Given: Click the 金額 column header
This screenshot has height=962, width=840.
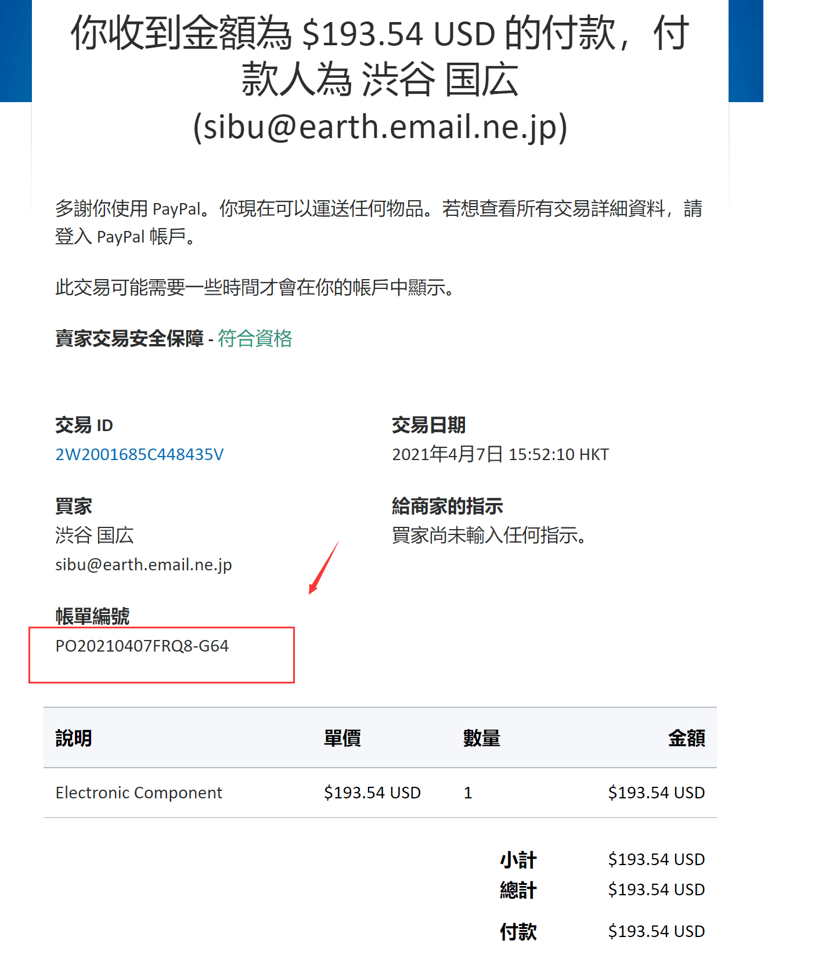Looking at the screenshot, I should [686, 738].
